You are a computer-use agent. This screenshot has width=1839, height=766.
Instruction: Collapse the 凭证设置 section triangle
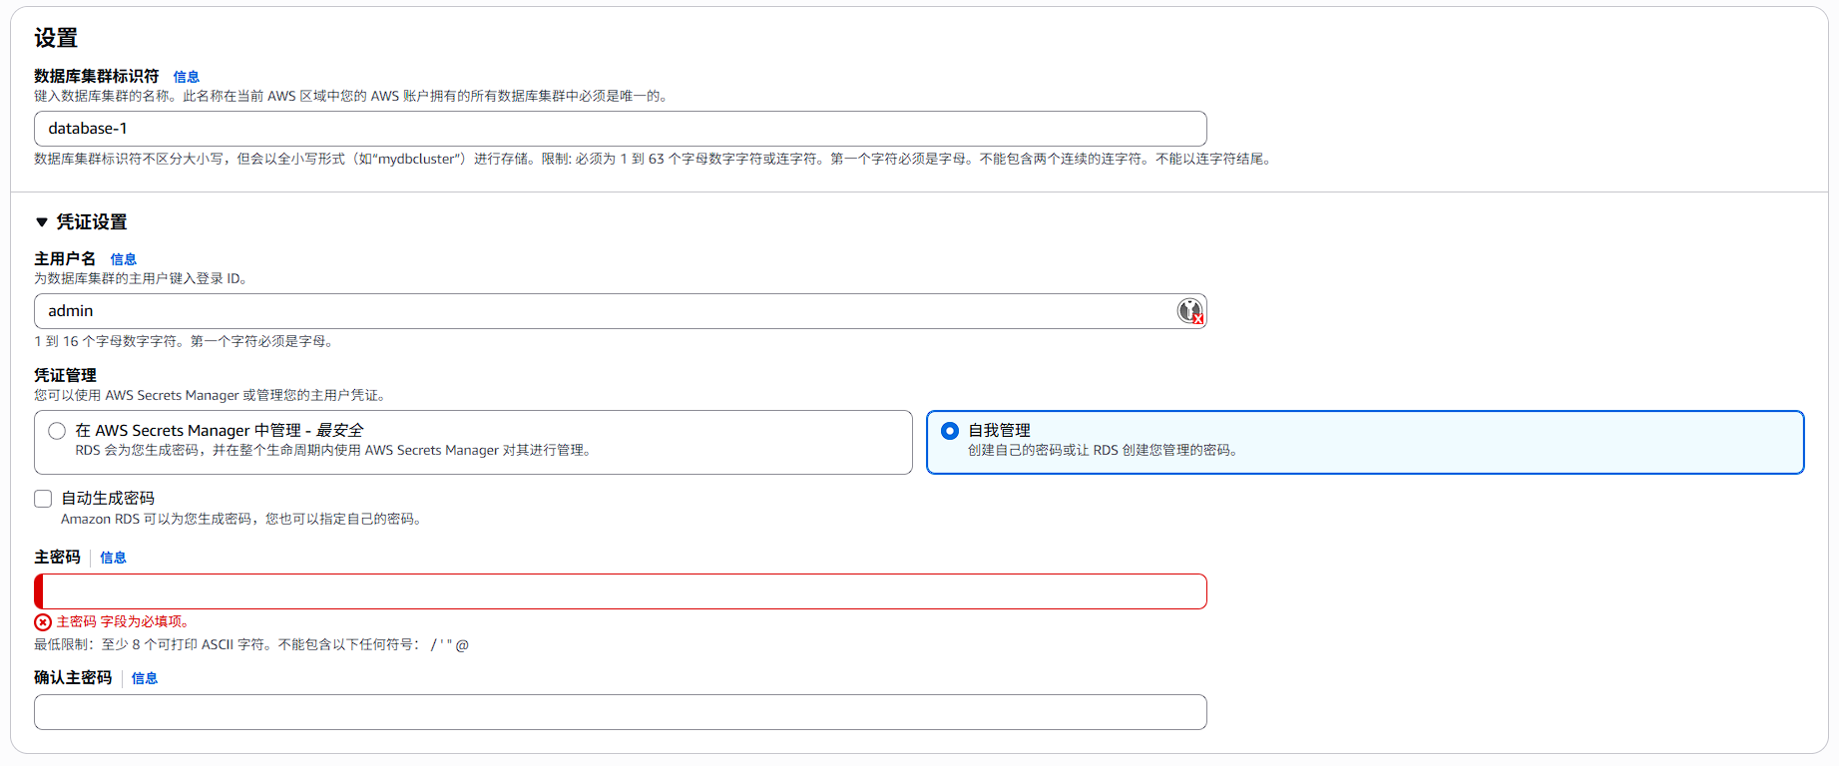(x=42, y=222)
